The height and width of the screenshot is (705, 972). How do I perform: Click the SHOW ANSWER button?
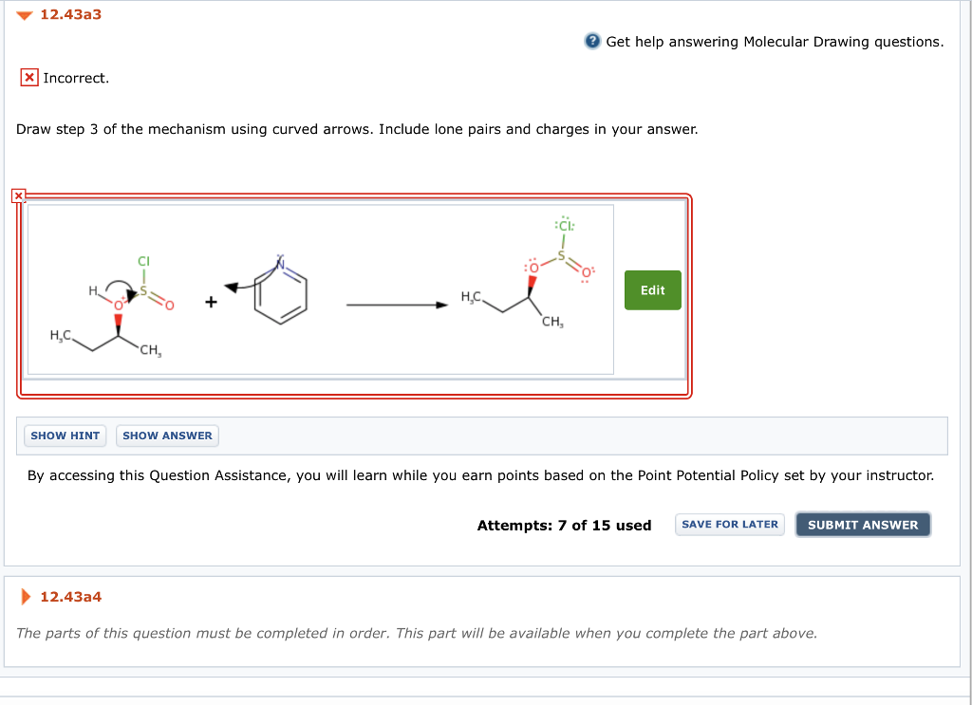pyautogui.click(x=167, y=436)
